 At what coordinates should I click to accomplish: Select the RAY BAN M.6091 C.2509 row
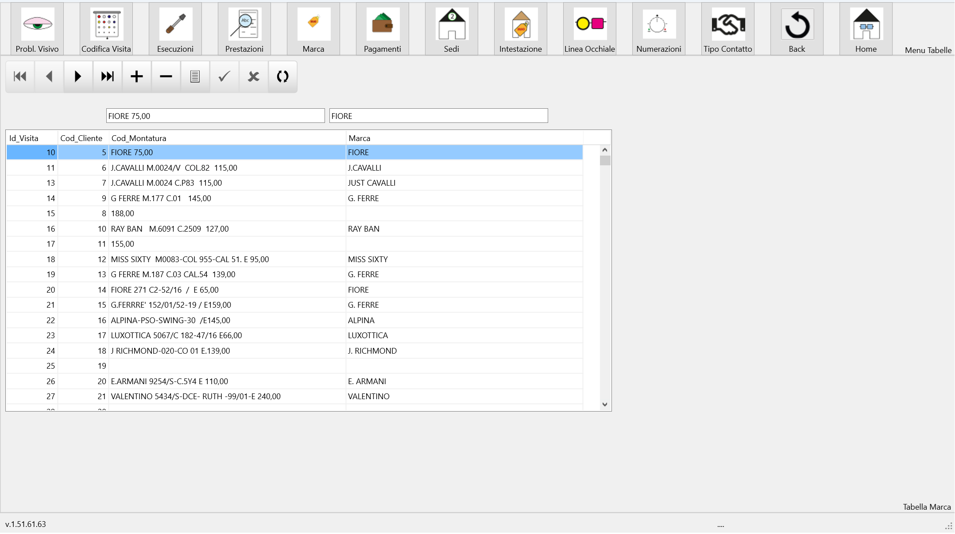[x=294, y=229]
